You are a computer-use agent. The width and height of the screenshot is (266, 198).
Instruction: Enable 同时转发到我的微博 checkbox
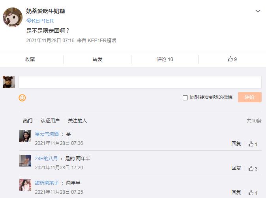click(x=185, y=98)
